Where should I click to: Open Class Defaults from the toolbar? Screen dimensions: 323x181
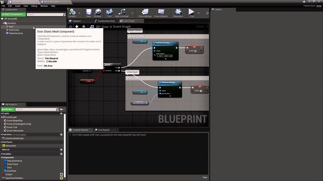click(x=161, y=12)
